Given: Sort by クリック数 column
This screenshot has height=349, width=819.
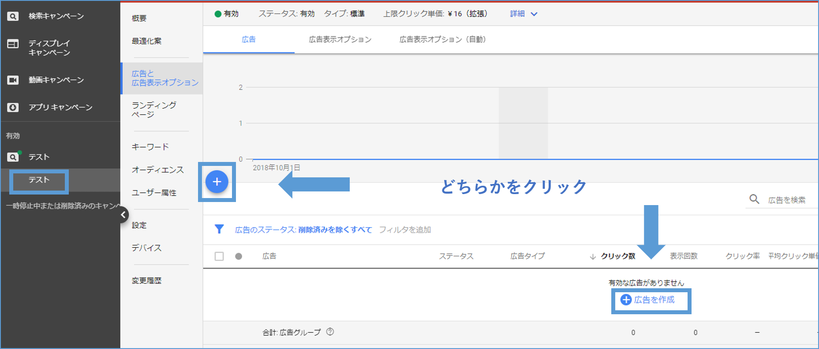Looking at the screenshot, I should tap(617, 256).
